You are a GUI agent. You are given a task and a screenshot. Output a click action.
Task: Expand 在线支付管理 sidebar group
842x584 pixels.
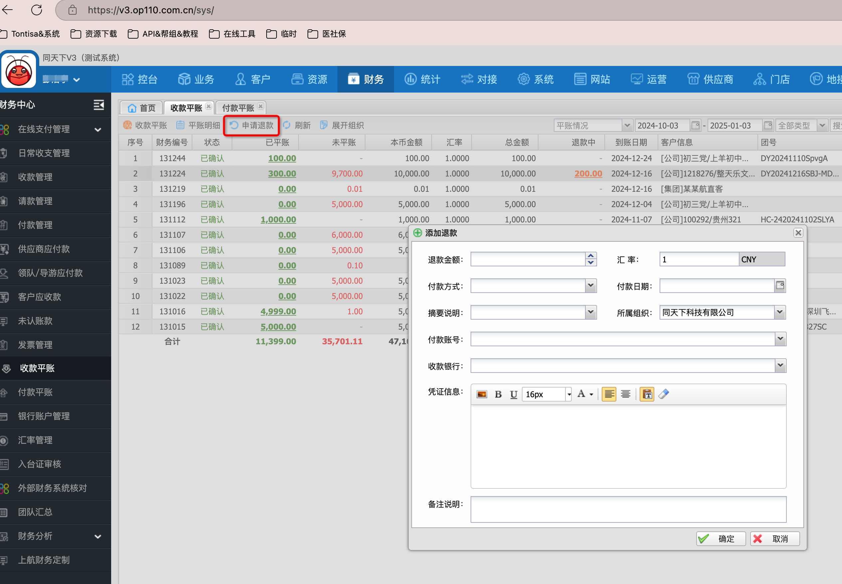[x=56, y=129]
